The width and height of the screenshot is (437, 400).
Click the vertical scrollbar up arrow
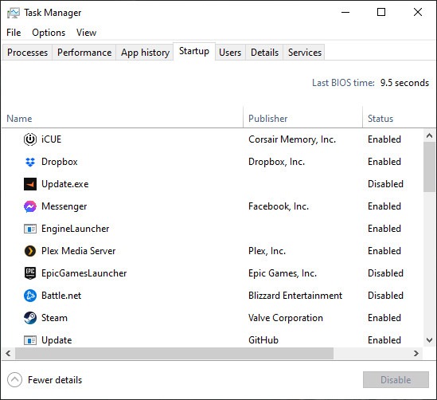(x=430, y=135)
